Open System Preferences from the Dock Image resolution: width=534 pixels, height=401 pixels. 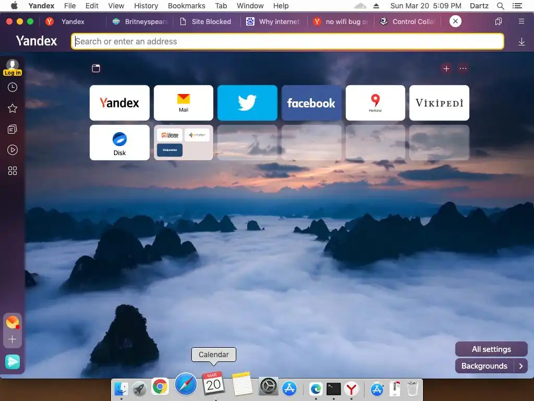click(x=269, y=387)
